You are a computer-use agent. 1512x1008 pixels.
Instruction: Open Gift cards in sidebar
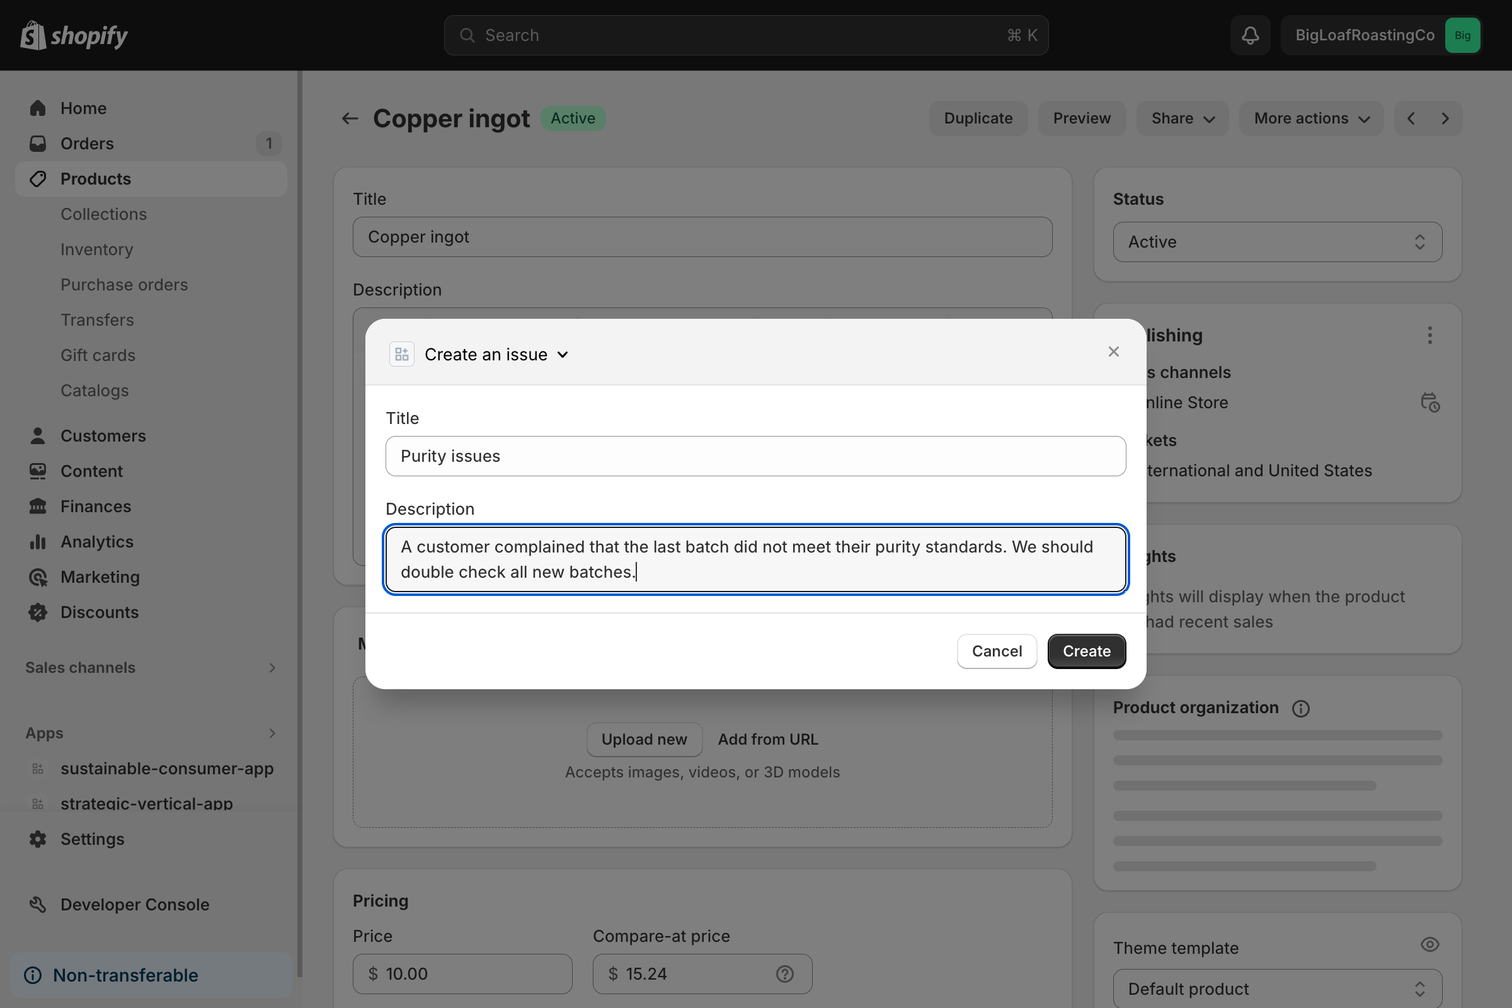click(98, 355)
